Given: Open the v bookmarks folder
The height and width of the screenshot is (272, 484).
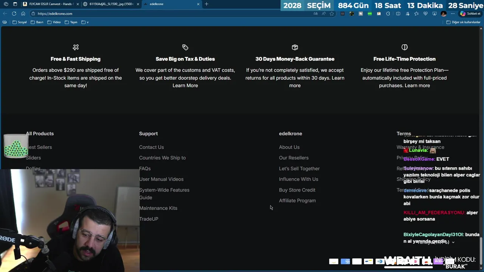Looking at the screenshot, I should [x=85, y=22].
